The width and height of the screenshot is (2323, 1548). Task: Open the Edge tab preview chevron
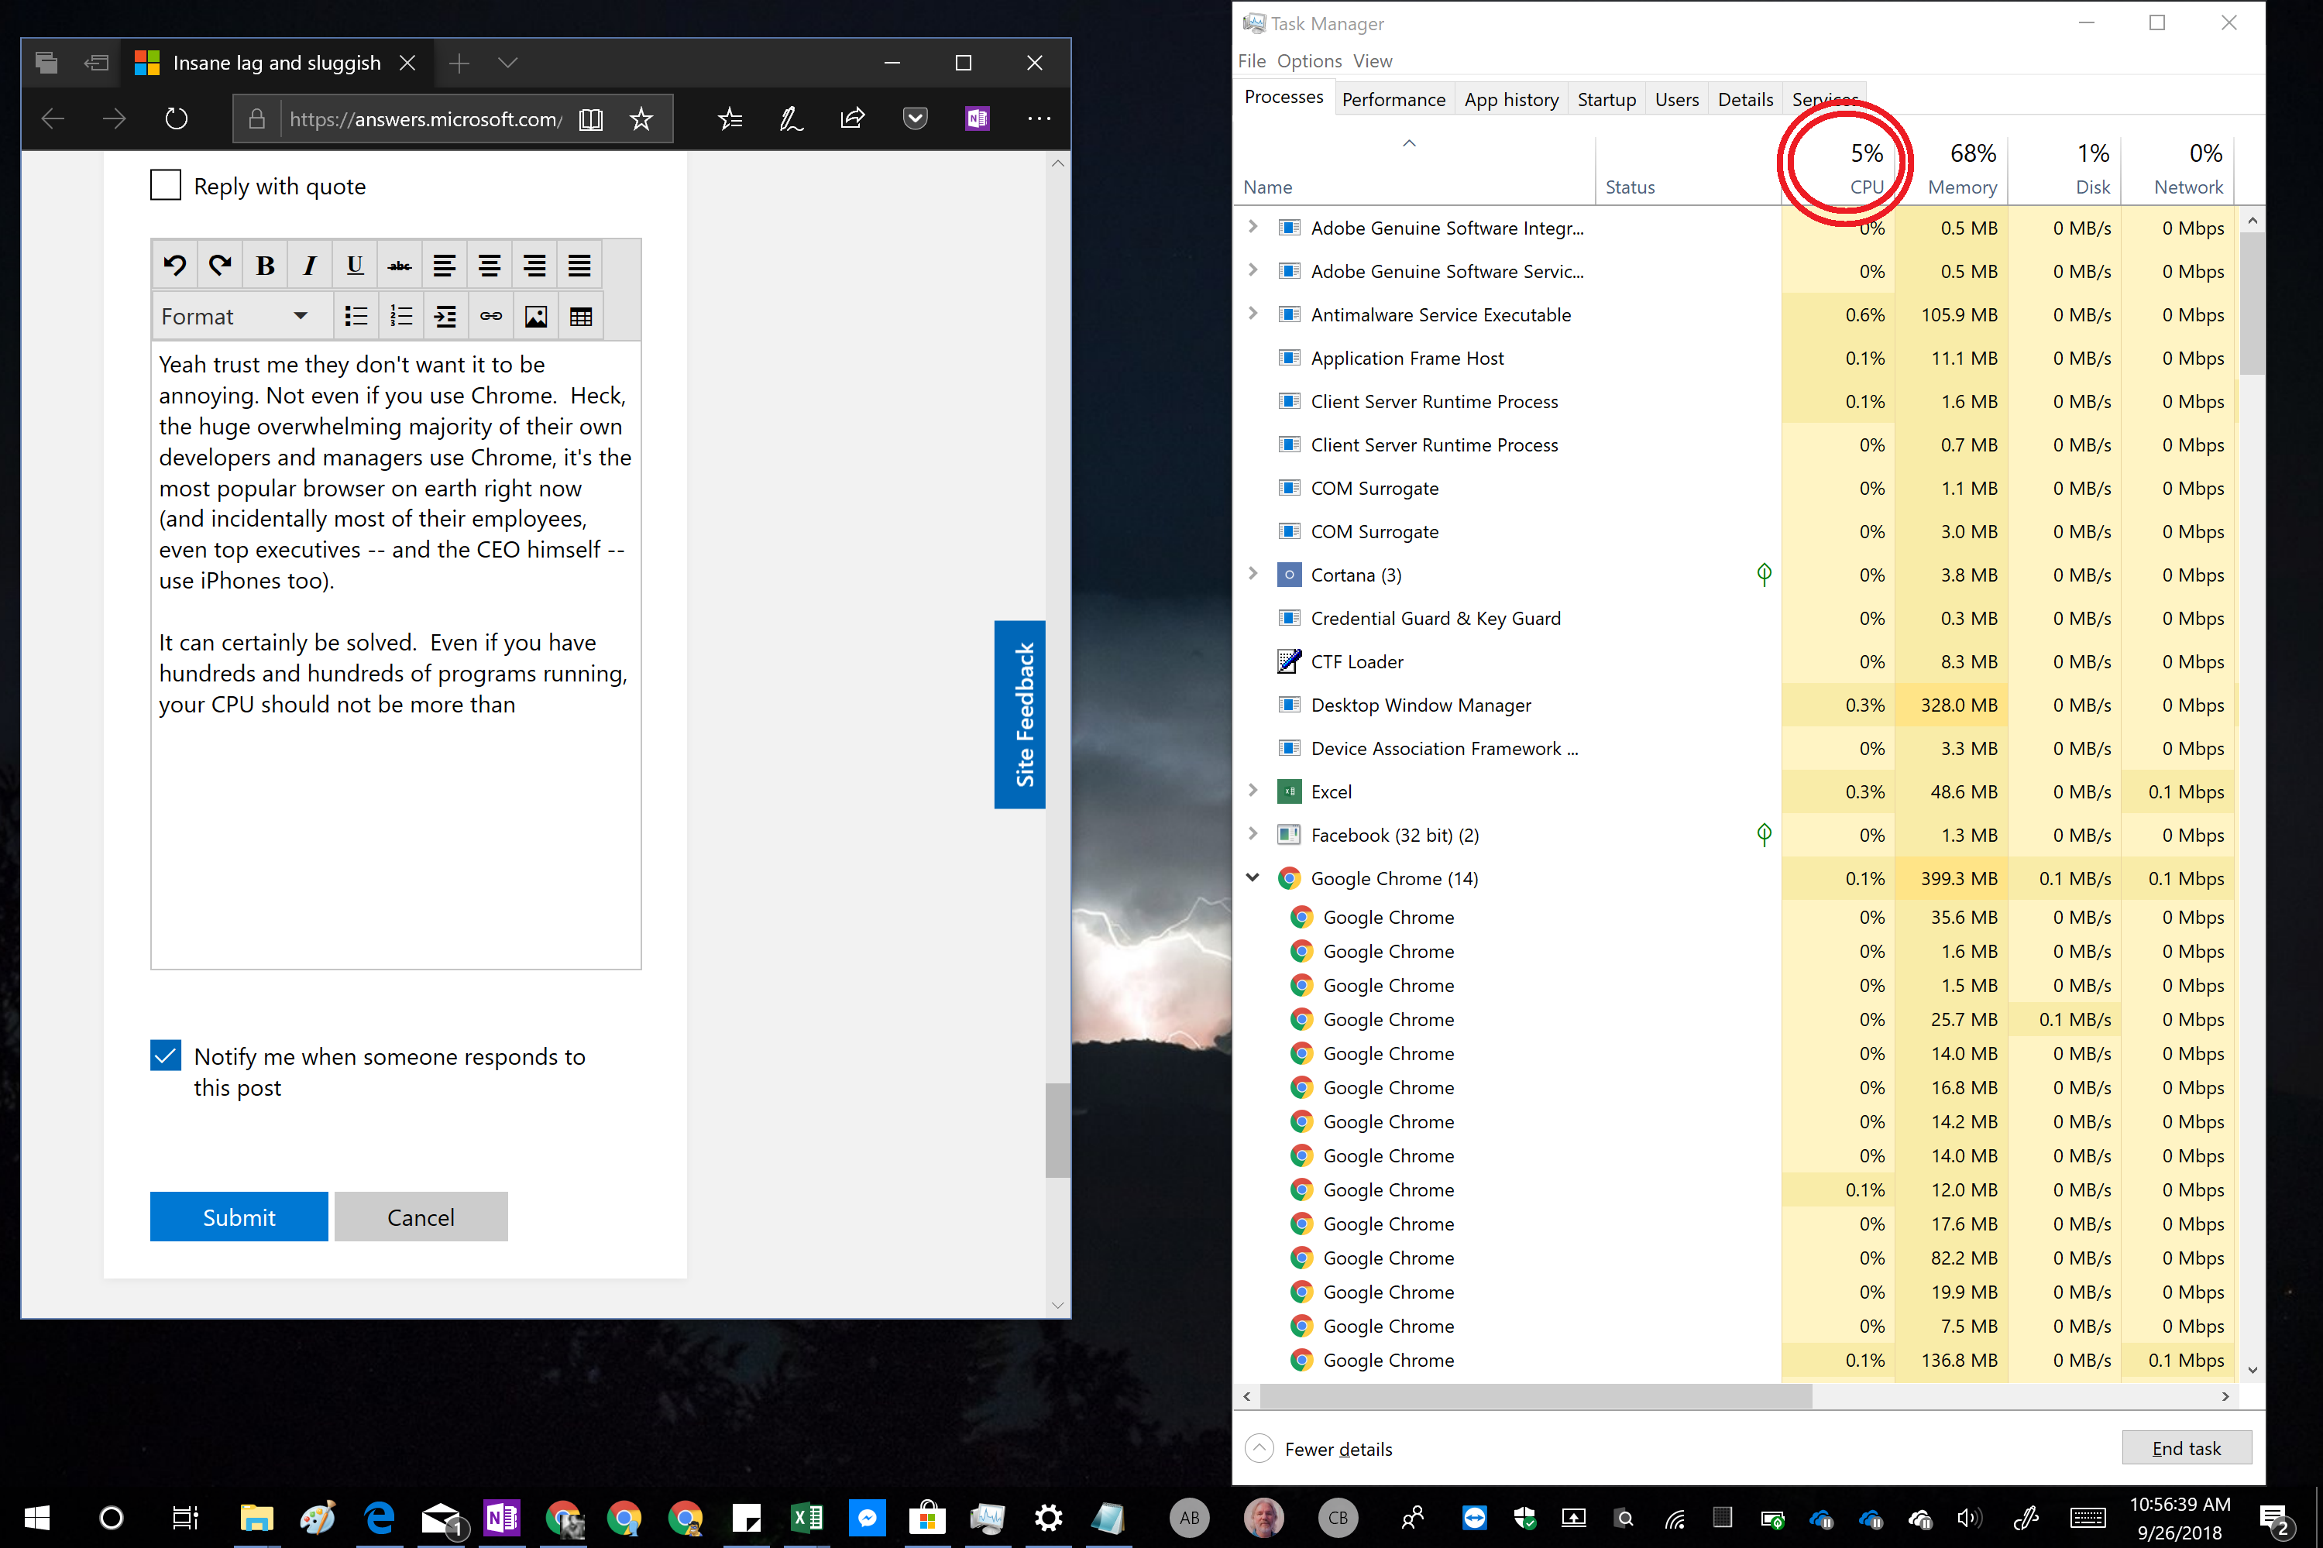click(x=507, y=63)
